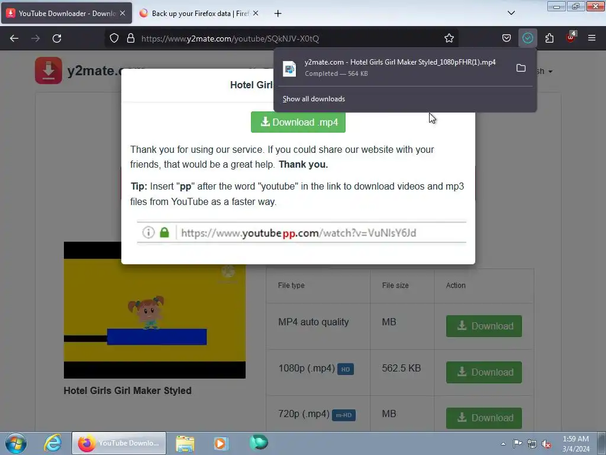Toggle the Firefox downloads toolbar icon
The image size is (606, 455).
(527, 38)
